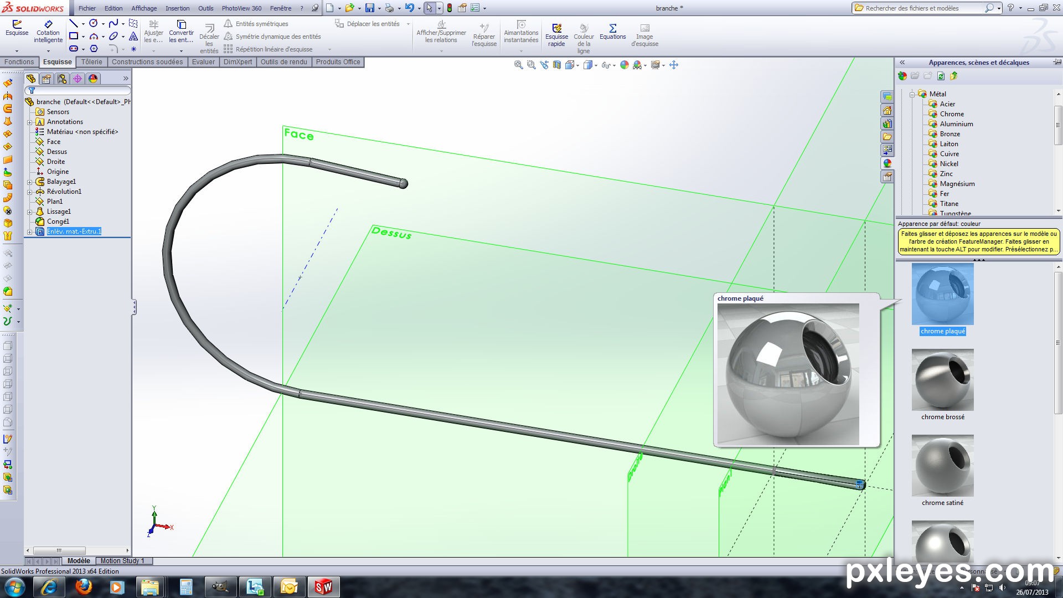Click Répétition linéaire d'esquisse button
This screenshot has width=1063, height=598.
click(x=268, y=49)
